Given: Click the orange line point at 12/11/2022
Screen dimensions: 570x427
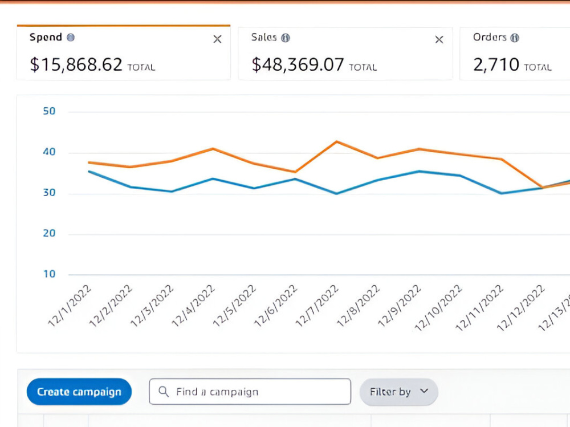Looking at the screenshot, I should [502, 159].
